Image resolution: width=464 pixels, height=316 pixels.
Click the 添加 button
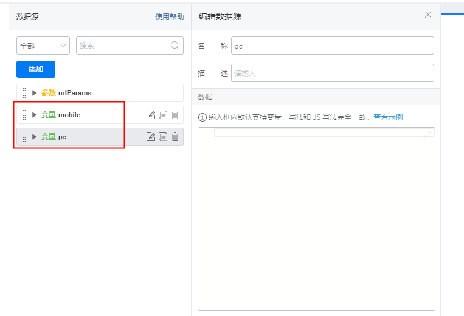click(x=36, y=69)
